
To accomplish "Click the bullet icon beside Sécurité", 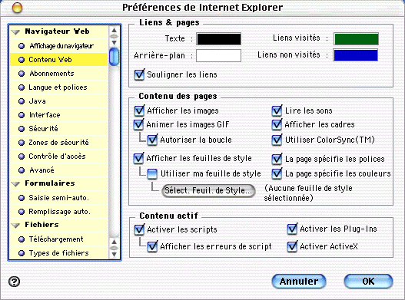I will pos(22,129).
